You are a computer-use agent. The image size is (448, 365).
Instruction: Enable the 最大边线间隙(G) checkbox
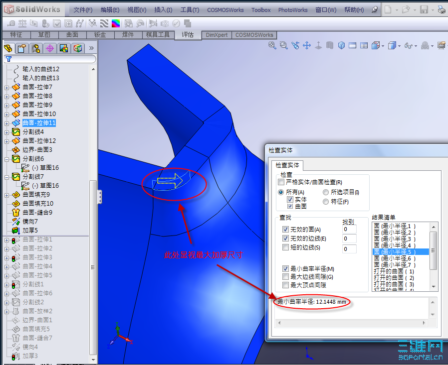[x=285, y=276]
